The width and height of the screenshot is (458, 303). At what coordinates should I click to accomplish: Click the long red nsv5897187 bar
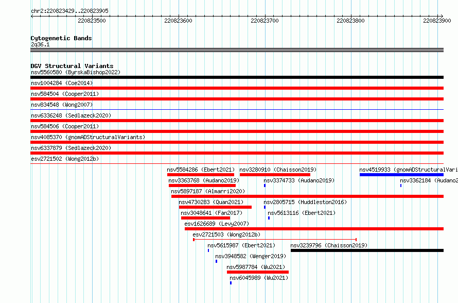308,196
